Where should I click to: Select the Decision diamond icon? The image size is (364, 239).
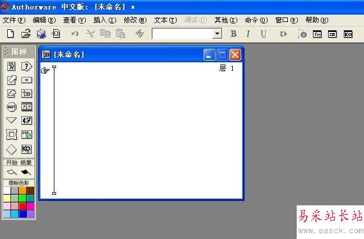coord(11,149)
